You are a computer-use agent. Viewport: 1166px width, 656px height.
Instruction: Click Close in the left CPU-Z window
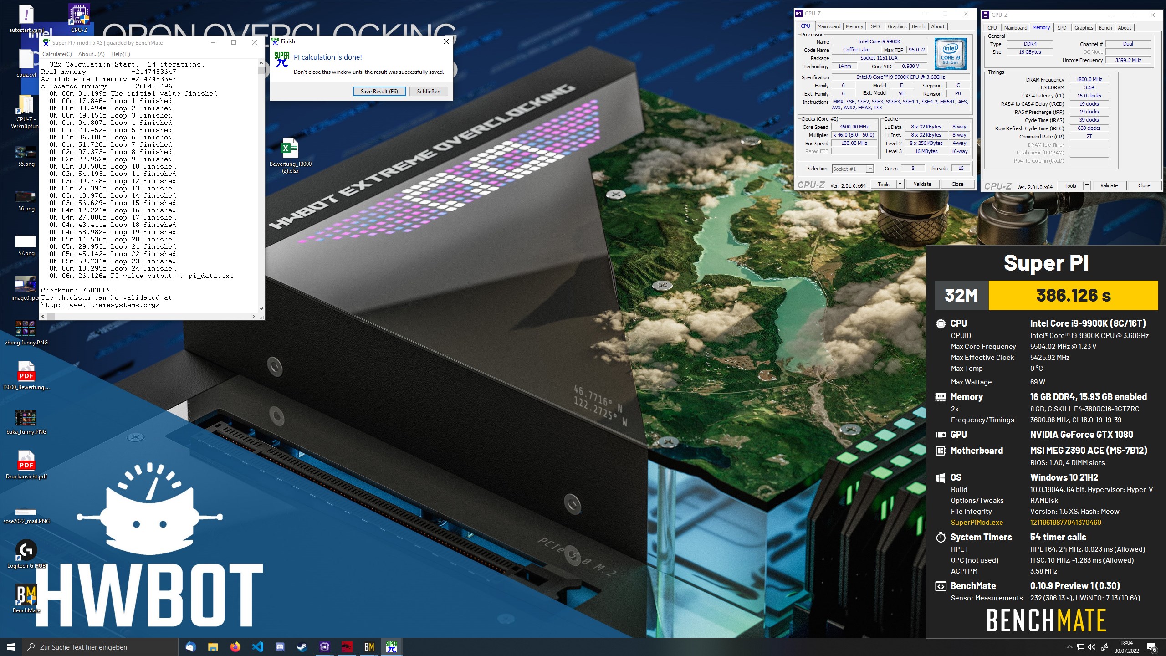(x=957, y=184)
